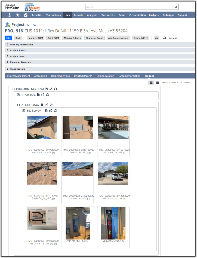Switch to the Related Records subtab

pyautogui.click(x=83, y=76)
